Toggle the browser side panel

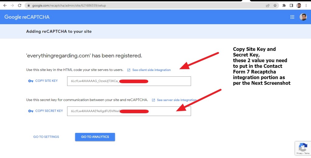click(291, 5)
